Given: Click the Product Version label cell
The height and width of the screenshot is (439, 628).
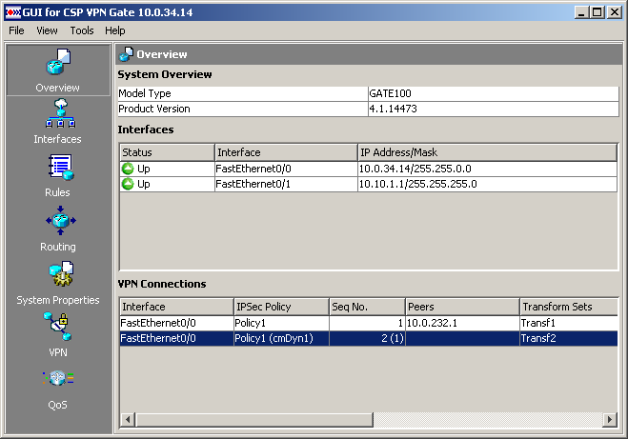Looking at the screenshot, I should click(243, 109).
